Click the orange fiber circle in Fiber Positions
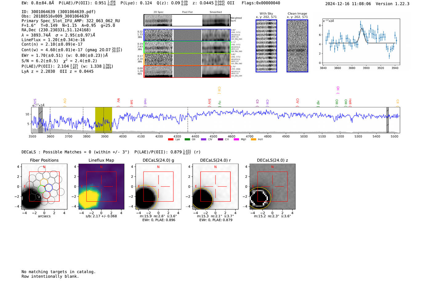Viewport: 431px width, 293px height. click(44, 183)
